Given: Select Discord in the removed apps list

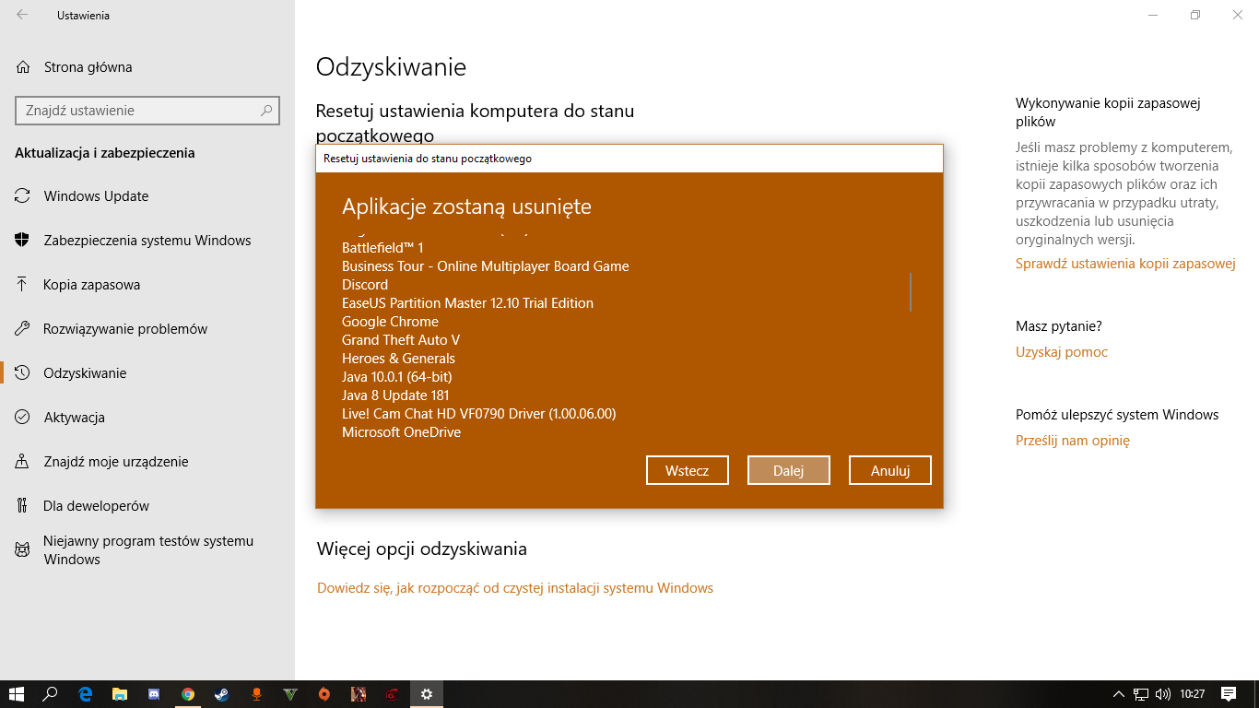Looking at the screenshot, I should 365,285.
